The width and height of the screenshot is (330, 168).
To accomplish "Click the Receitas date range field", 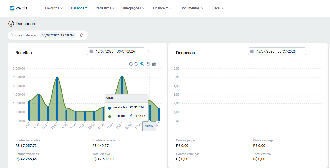I will coord(116,51).
